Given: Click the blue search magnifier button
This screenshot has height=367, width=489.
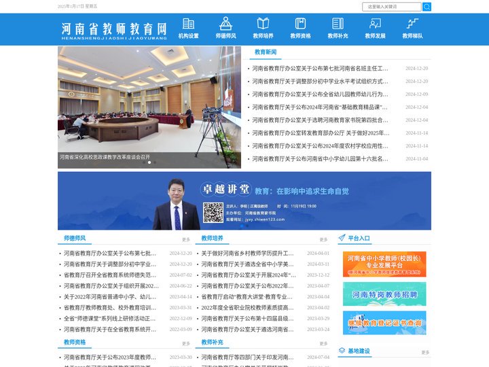Looking at the screenshot, I should (427, 7).
